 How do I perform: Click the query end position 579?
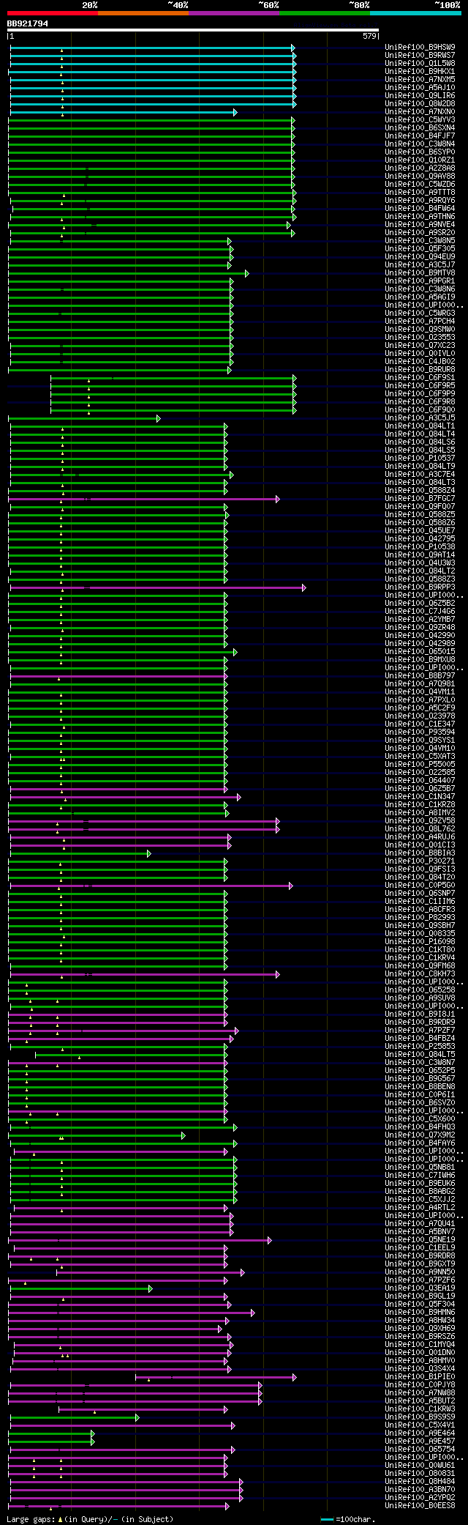point(369,36)
